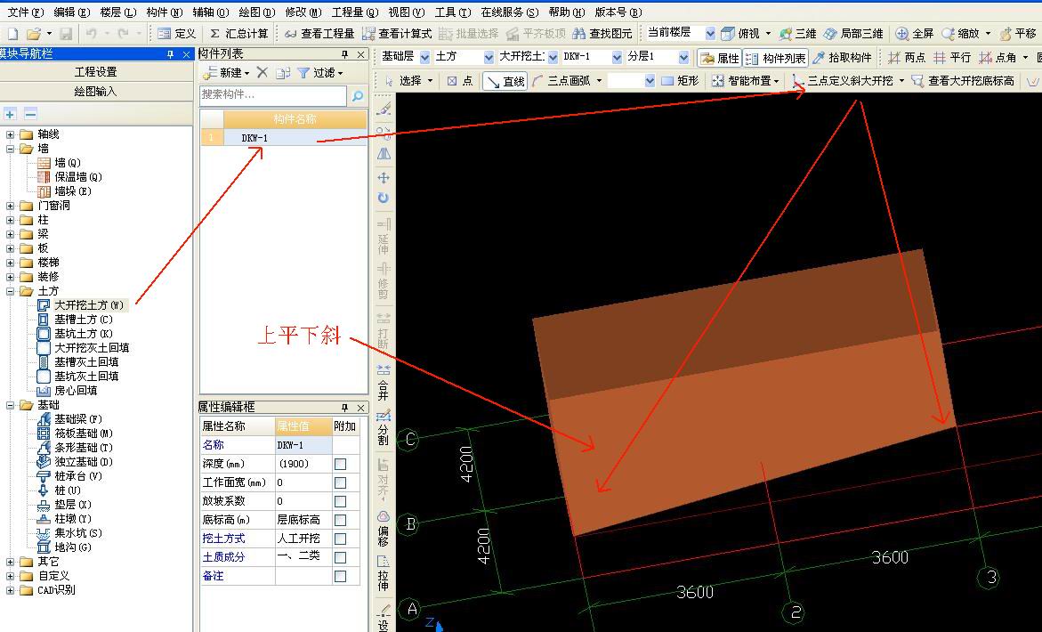Select DKW-1 row in component list

click(283, 138)
